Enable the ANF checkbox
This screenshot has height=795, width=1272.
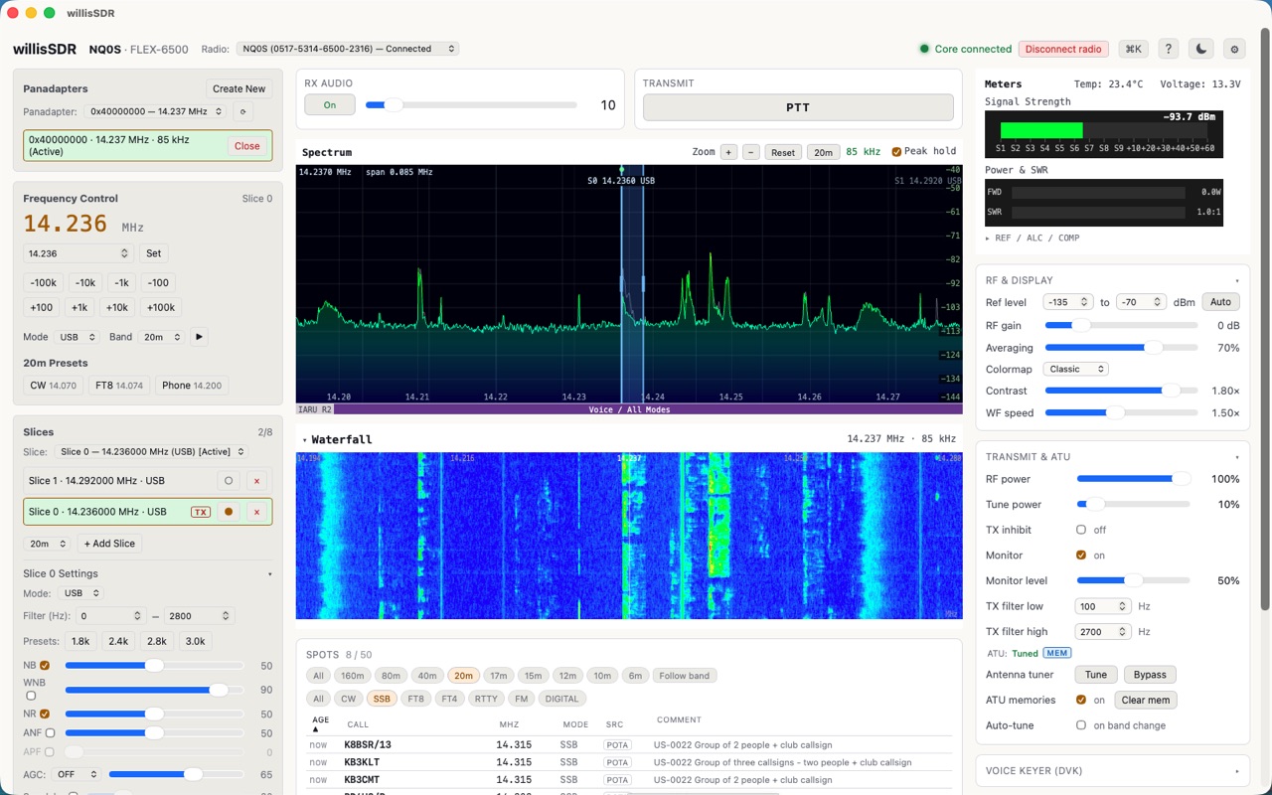50,732
